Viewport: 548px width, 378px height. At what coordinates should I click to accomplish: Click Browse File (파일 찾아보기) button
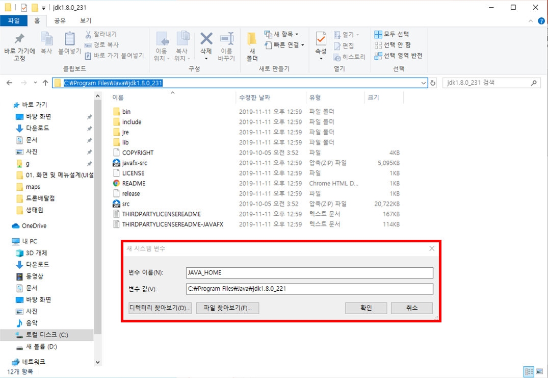point(227,308)
